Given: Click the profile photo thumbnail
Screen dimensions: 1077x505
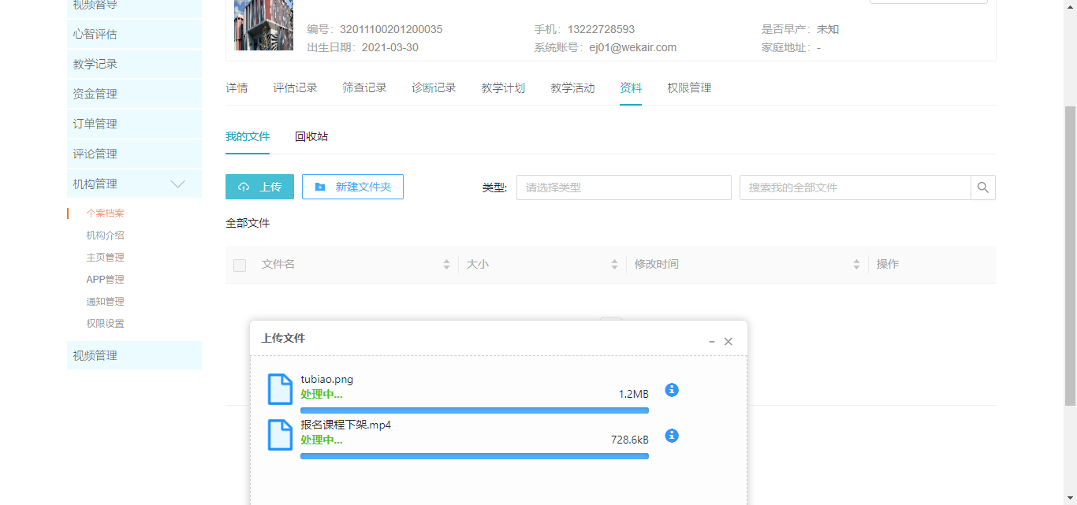Looking at the screenshot, I should click(x=264, y=25).
